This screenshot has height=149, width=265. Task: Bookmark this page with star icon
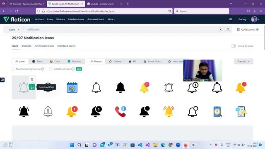(170, 11)
